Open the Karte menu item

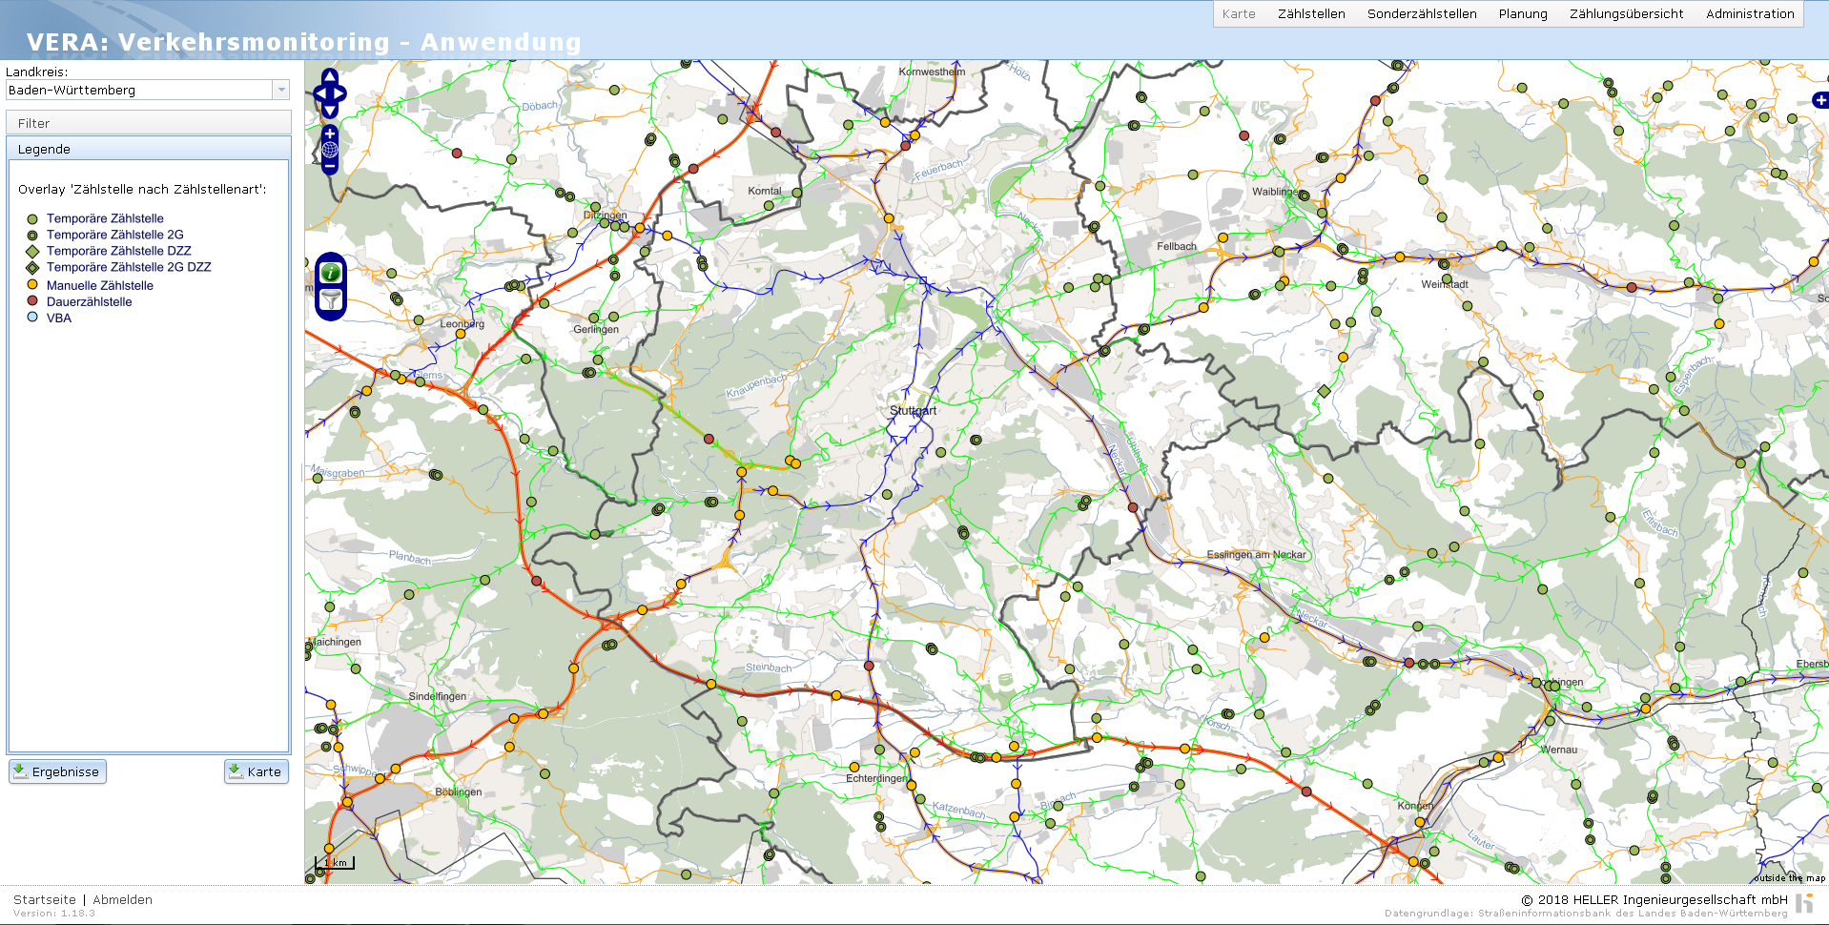pos(1239,13)
